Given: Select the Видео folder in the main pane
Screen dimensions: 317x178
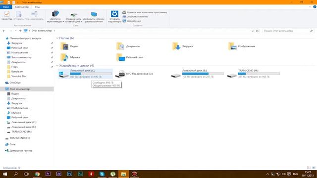Looking at the screenshot, I should click(x=69, y=46).
